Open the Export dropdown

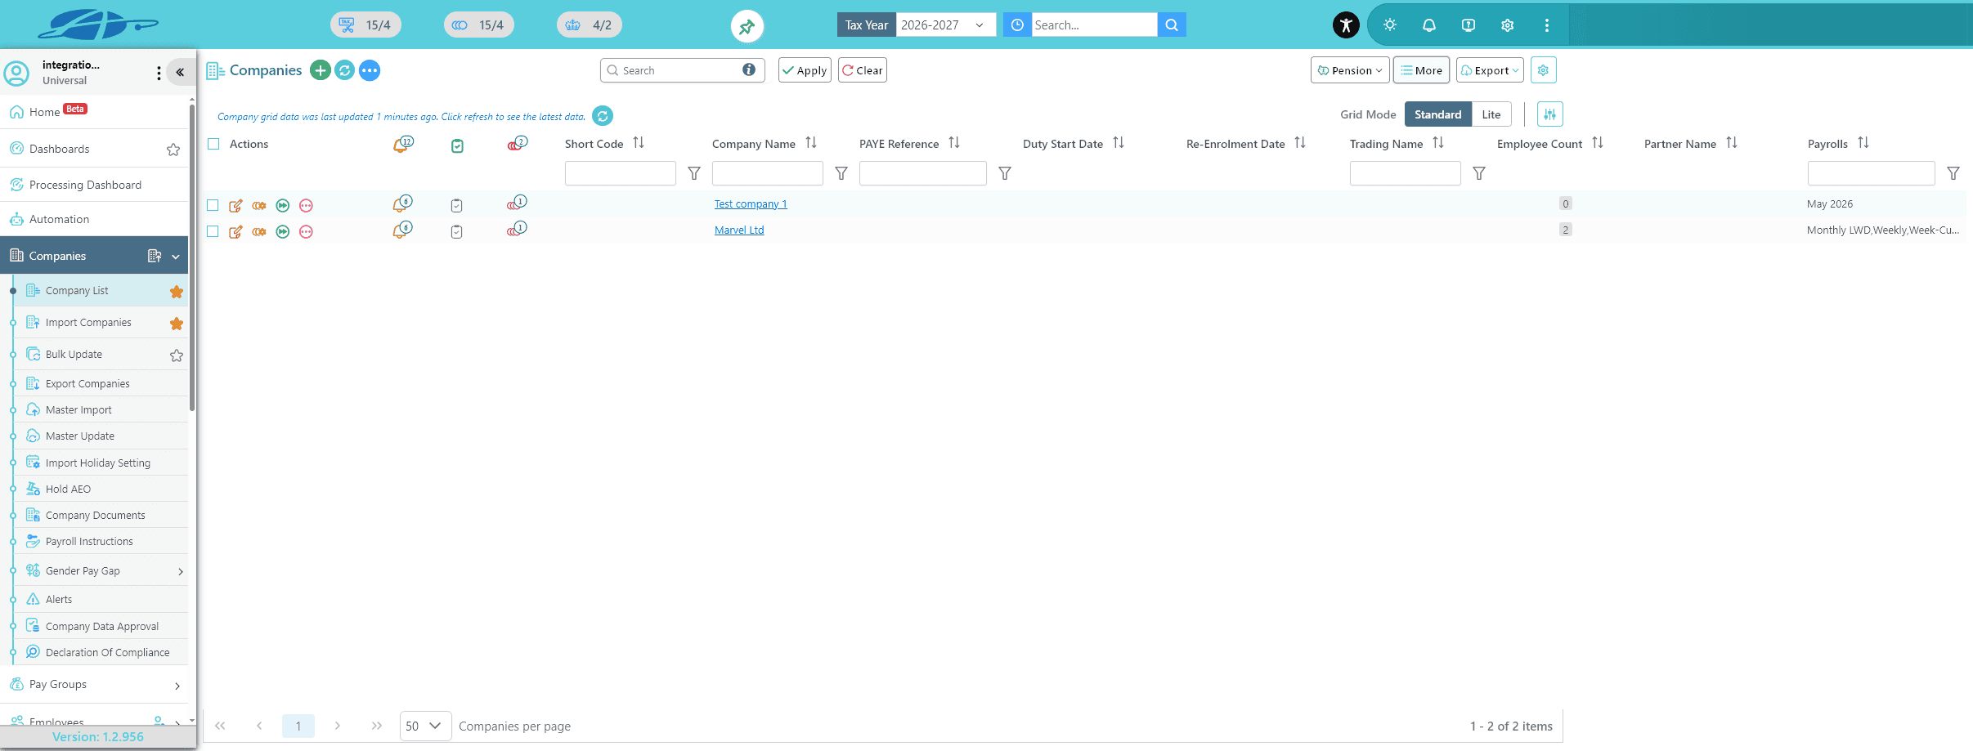coord(1490,70)
